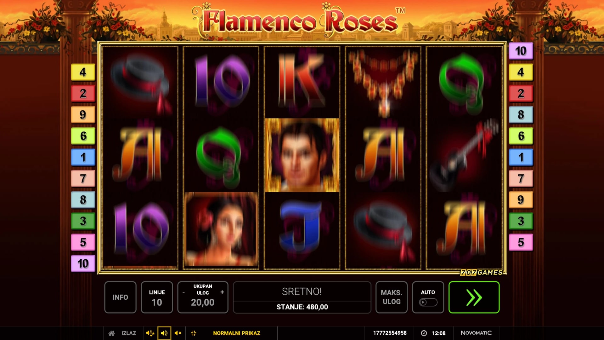Click NORMALNI PRIKAZ view option

click(x=237, y=333)
